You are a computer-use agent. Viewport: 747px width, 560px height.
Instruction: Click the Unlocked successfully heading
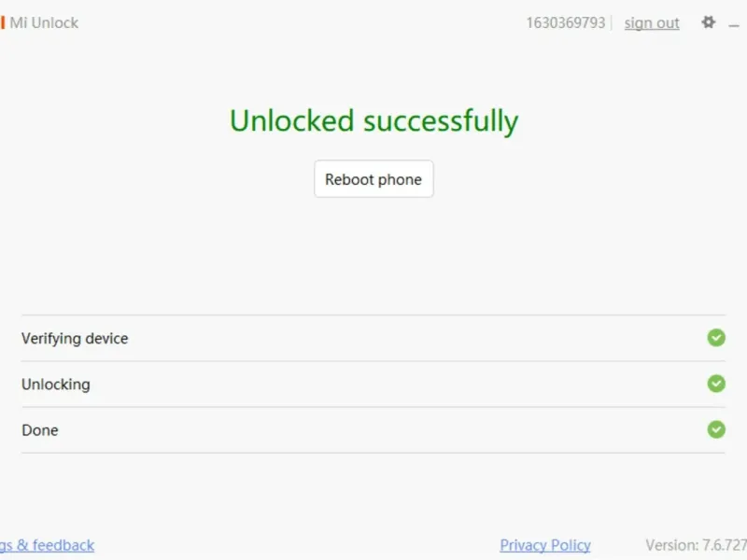tap(373, 121)
